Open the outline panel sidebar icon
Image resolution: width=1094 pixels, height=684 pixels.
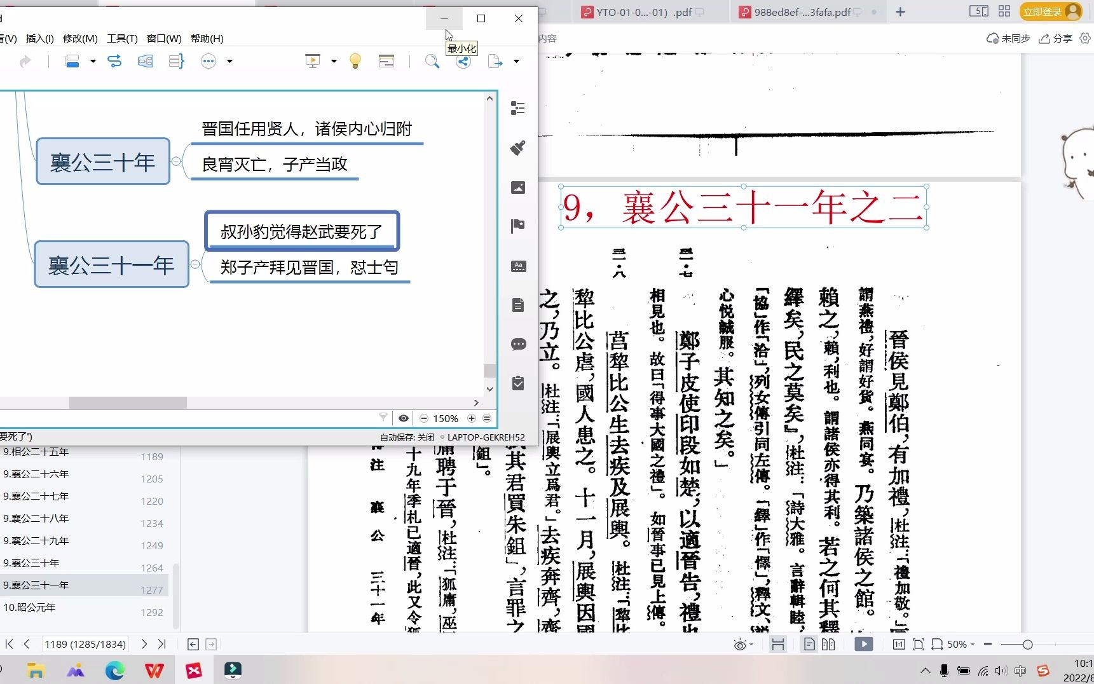(x=518, y=108)
